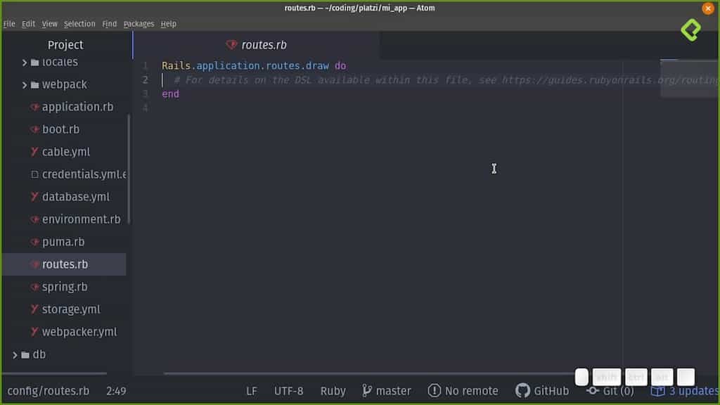The height and width of the screenshot is (405, 720).
Task: Click the GitHub icon in the status bar
Action: [x=523, y=390]
